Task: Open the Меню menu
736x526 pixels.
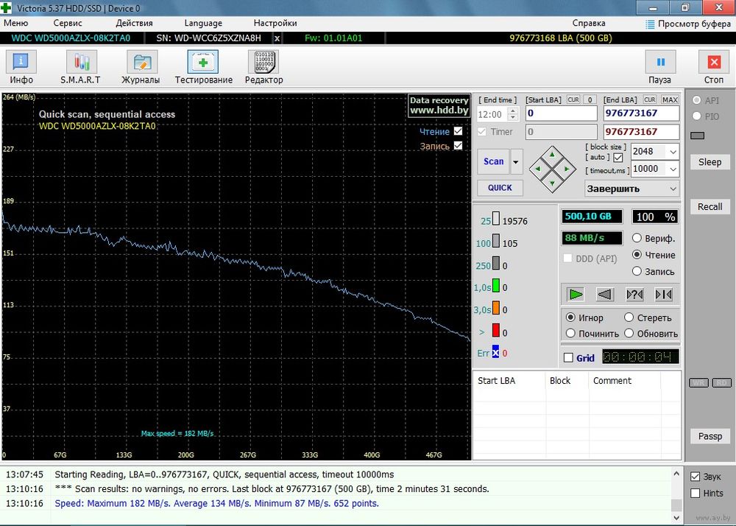Action: (x=16, y=23)
